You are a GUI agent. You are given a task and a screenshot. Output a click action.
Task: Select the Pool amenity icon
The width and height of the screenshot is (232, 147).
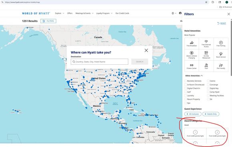[206, 66]
